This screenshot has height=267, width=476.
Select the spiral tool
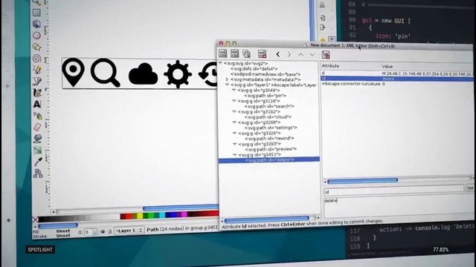coord(36,59)
